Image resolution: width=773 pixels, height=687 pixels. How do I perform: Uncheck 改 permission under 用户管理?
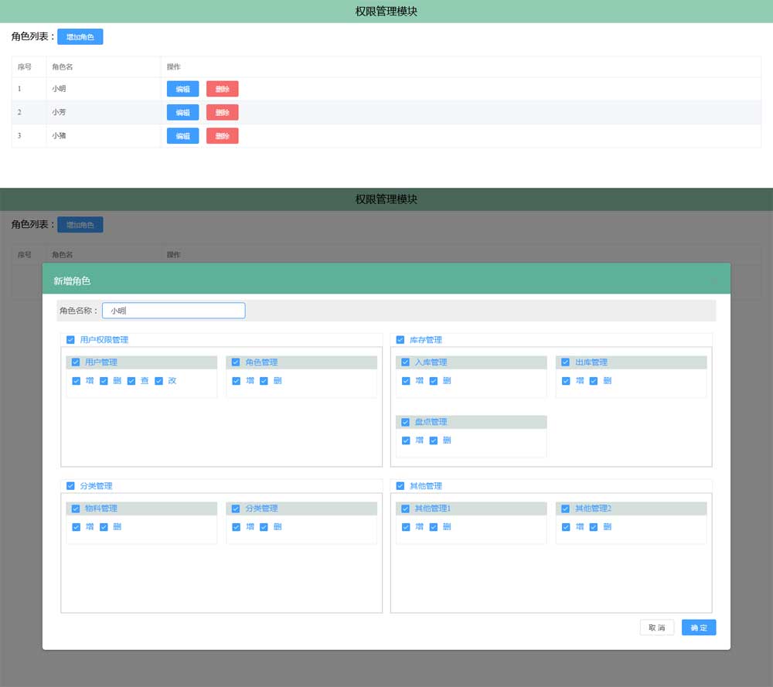(x=159, y=381)
